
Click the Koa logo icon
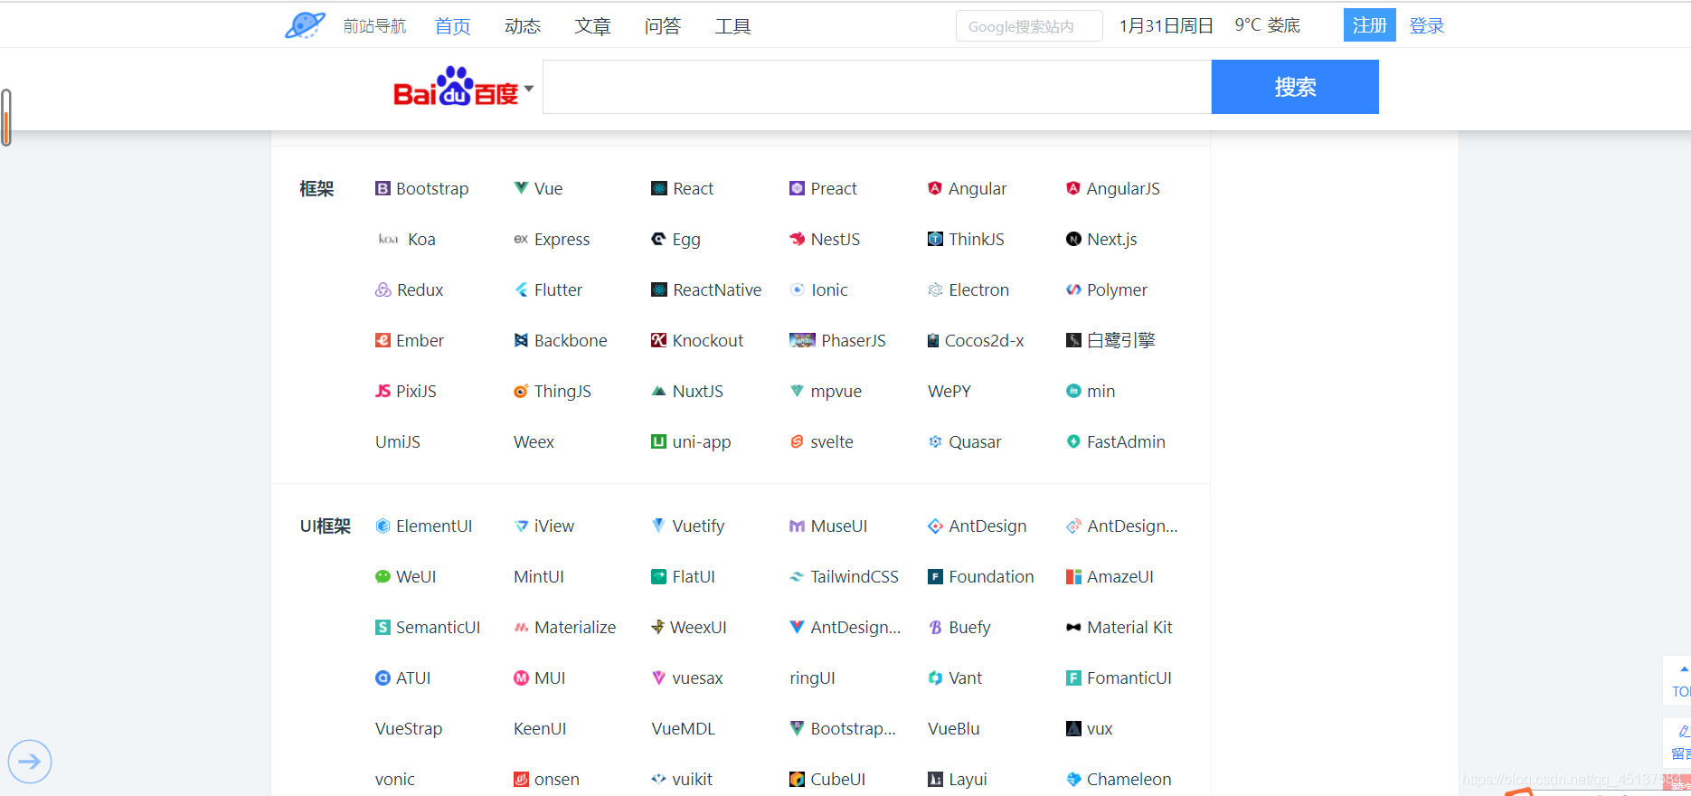point(388,239)
